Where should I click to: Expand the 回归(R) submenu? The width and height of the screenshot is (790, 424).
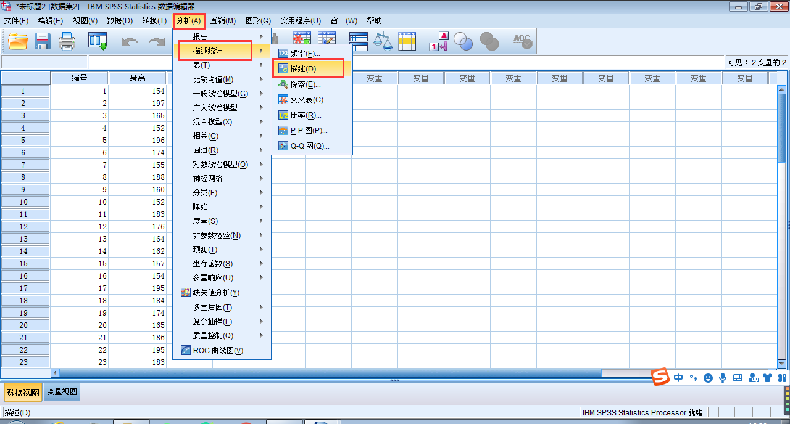point(222,150)
